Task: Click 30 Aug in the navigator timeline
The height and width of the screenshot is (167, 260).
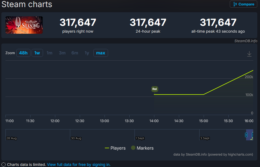Action: 76,138
